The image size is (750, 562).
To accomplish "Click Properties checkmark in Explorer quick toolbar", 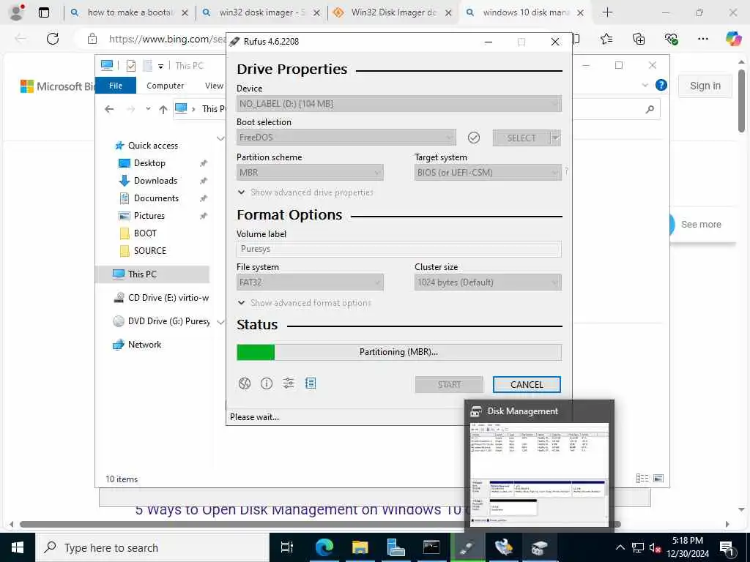I will (x=130, y=66).
